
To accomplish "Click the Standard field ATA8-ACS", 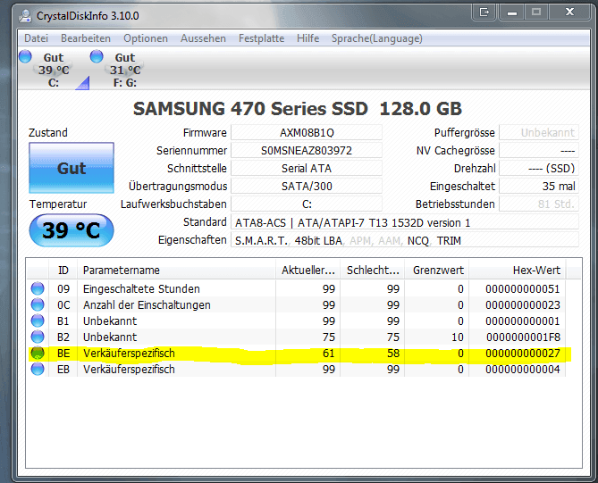I will [405, 222].
